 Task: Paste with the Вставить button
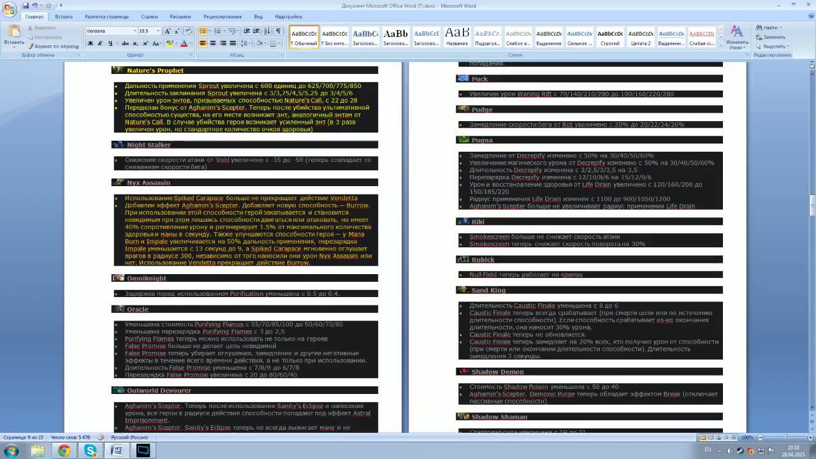(x=14, y=36)
